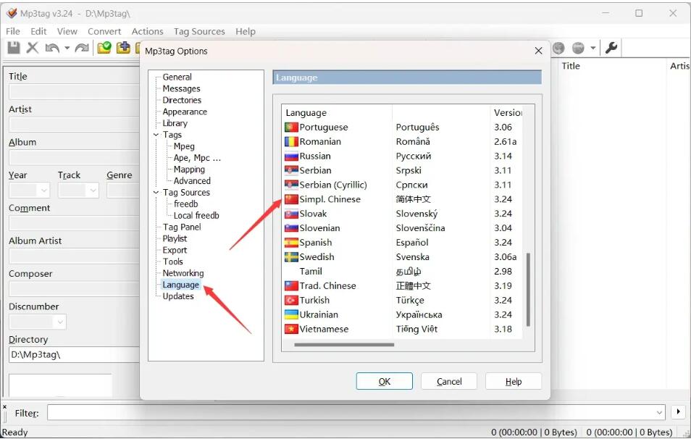Click the Simpl. Chinese flag icon
The height and width of the screenshot is (439, 691).
(x=291, y=200)
